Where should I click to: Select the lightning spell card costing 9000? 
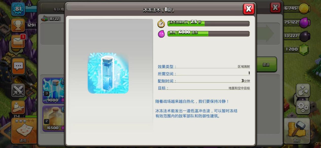(x=53, y=90)
